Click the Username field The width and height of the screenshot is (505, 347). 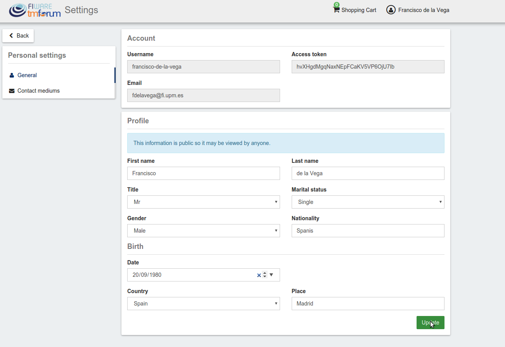coord(204,67)
